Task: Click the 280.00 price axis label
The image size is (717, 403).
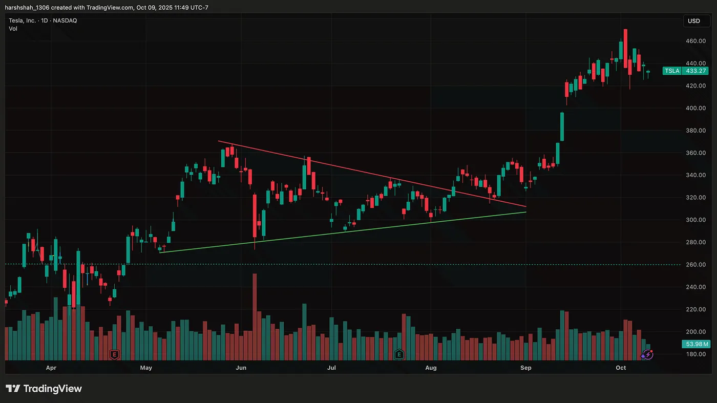Action: tap(696, 242)
